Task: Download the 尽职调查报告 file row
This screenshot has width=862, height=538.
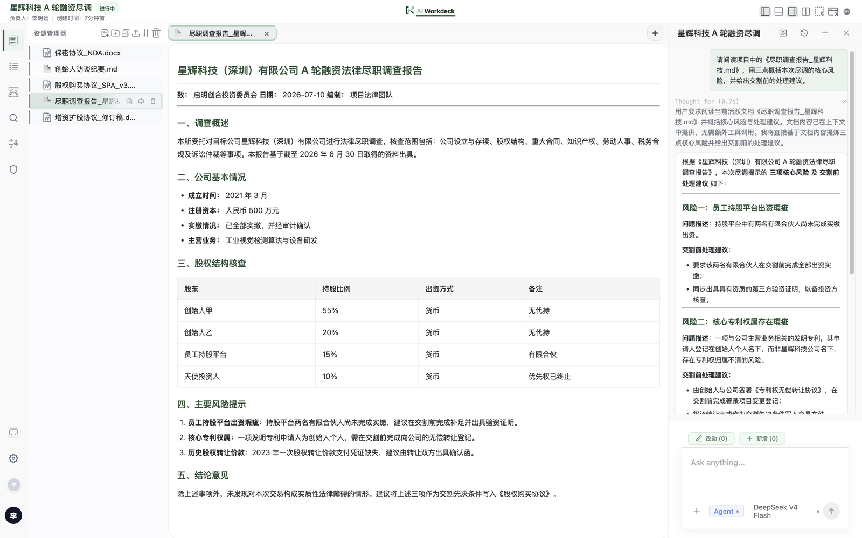Action: point(117,101)
